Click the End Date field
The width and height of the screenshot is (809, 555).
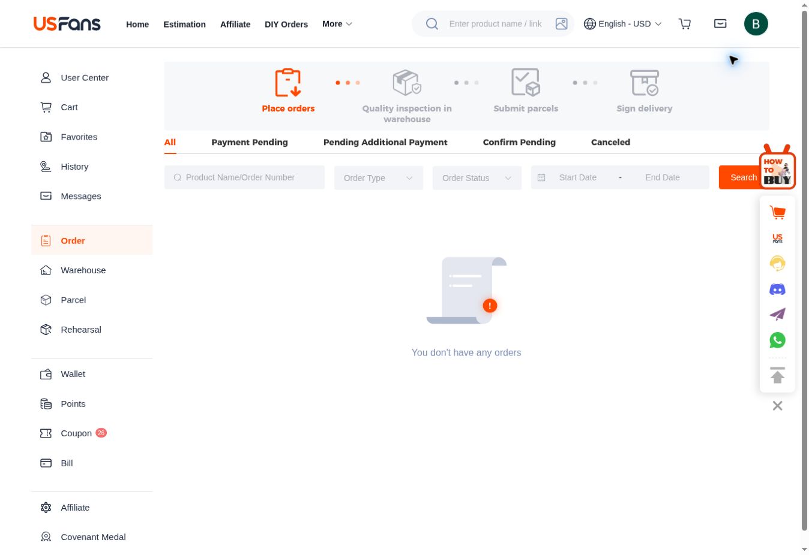(663, 177)
